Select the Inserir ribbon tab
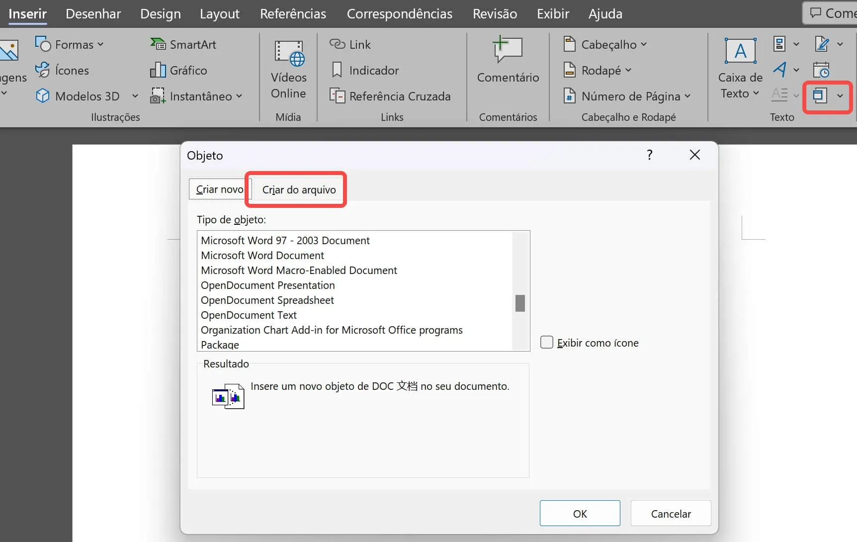 [28, 13]
